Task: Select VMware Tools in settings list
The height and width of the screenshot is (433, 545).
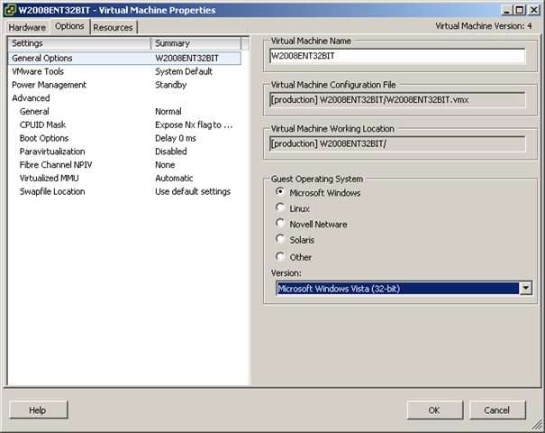Action: (37, 71)
